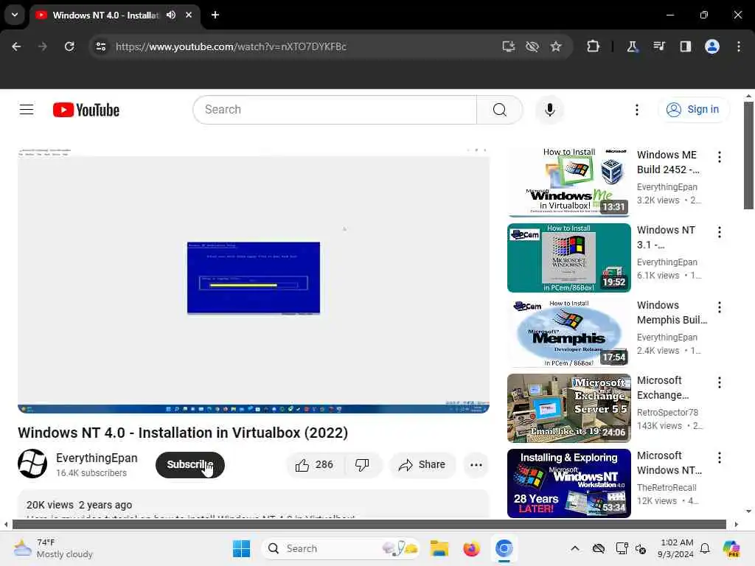
Task: Open the Windows ME Build 2452 thumbnail
Action: pyautogui.click(x=568, y=182)
